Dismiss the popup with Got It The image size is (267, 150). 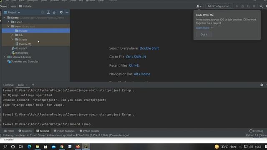204,35
